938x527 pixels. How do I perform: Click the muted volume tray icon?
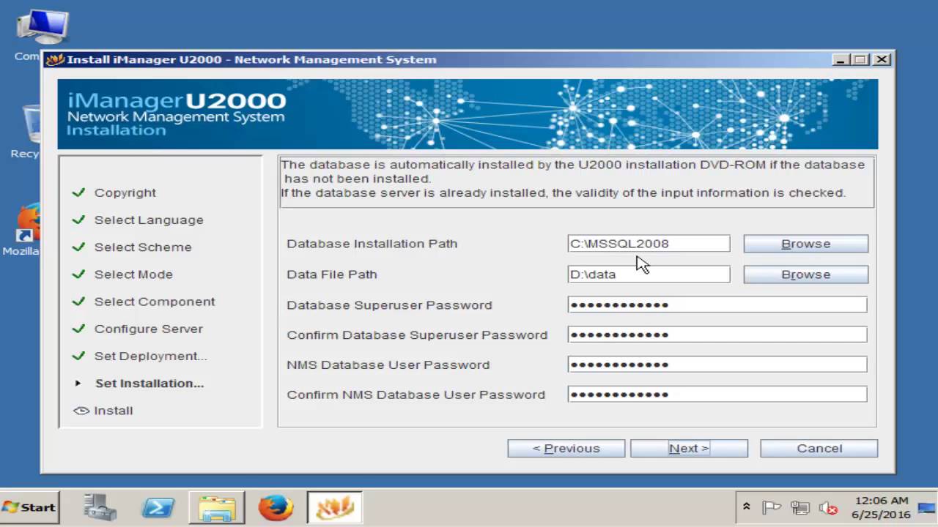pos(829,507)
